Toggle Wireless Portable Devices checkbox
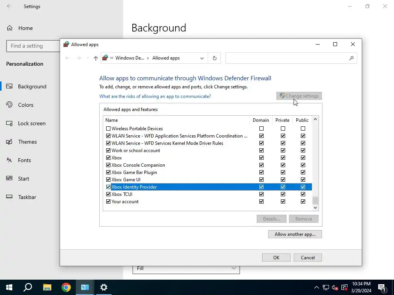394x295 pixels. [108, 128]
